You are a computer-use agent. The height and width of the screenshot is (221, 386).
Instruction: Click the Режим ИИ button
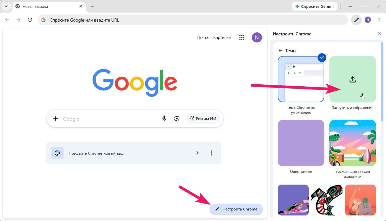[203, 119]
